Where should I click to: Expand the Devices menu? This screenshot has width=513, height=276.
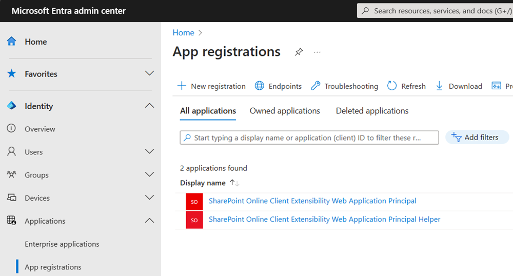(149, 198)
